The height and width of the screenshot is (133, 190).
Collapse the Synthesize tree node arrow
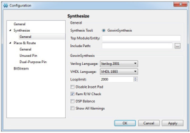11,30
